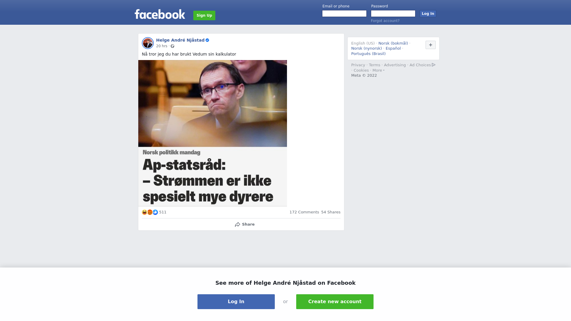571x321 pixels.
Task: Click the Ad Choices triangle icon
Action: coord(434,65)
